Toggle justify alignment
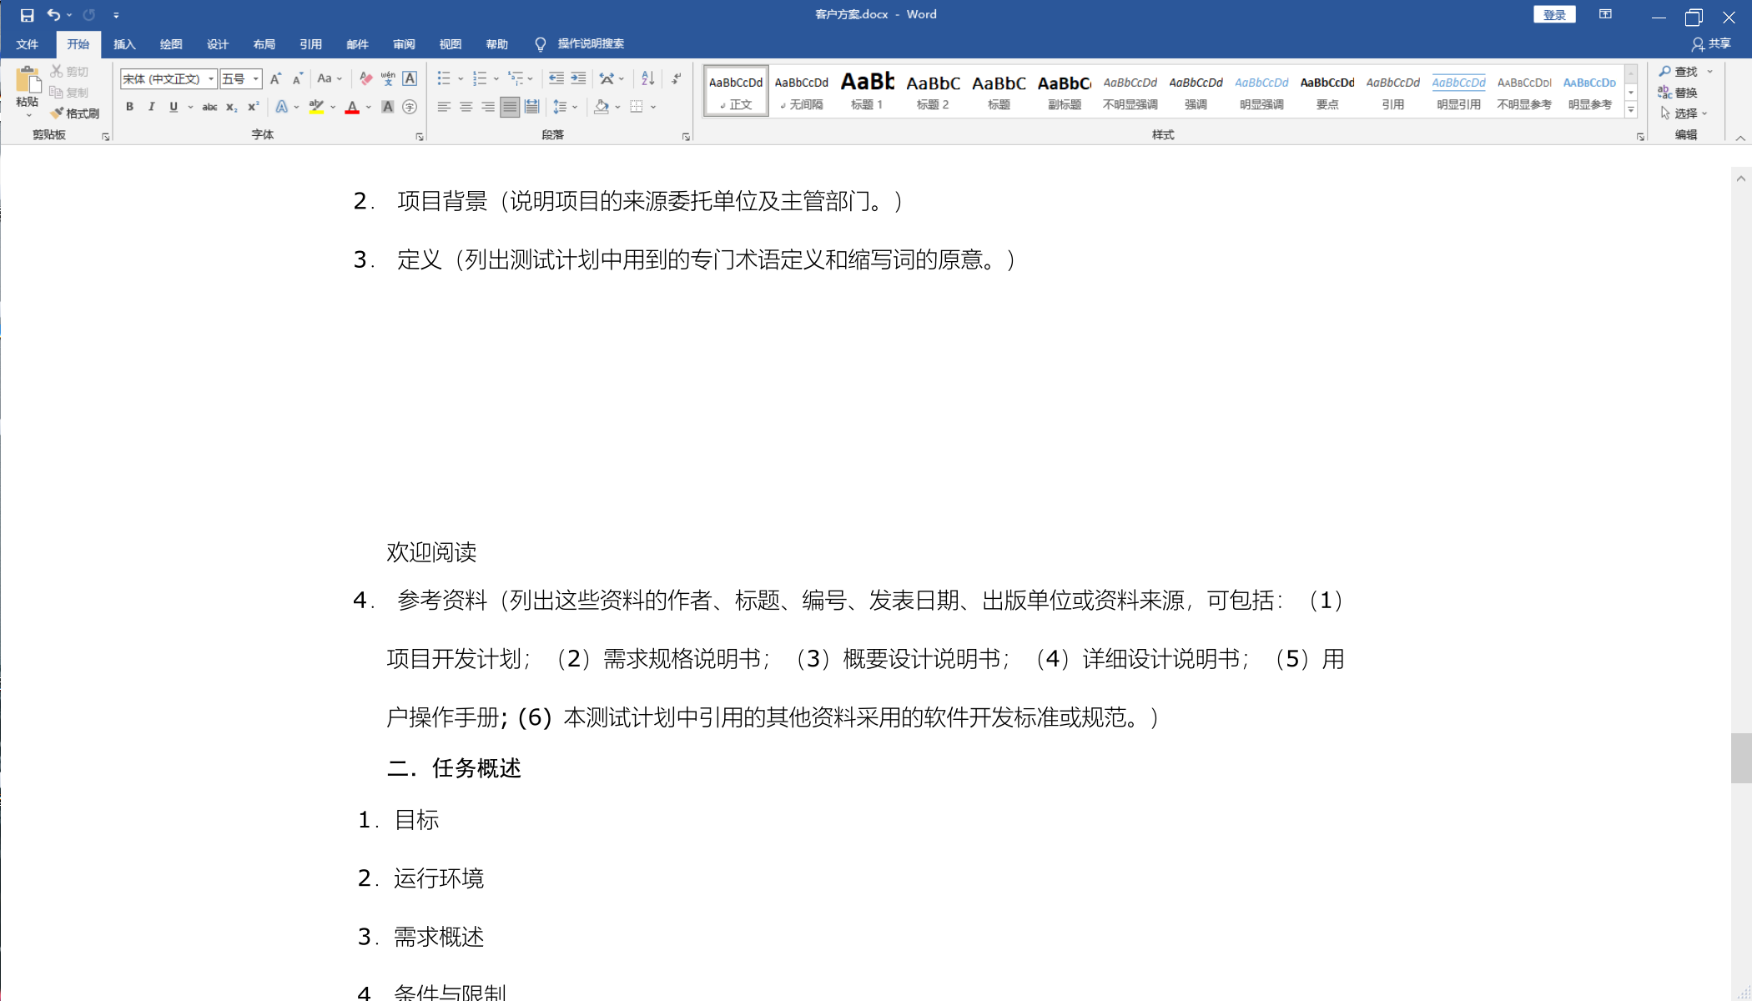 click(x=510, y=107)
